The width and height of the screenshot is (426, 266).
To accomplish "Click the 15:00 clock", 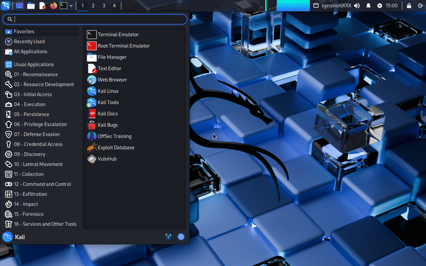I will (x=392, y=6).
